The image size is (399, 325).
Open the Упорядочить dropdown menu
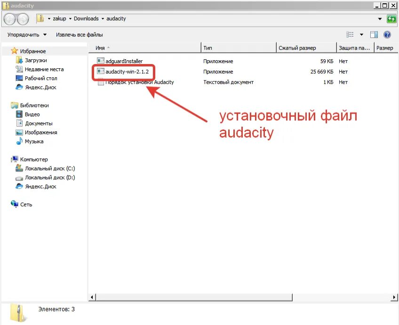(27, 35)
